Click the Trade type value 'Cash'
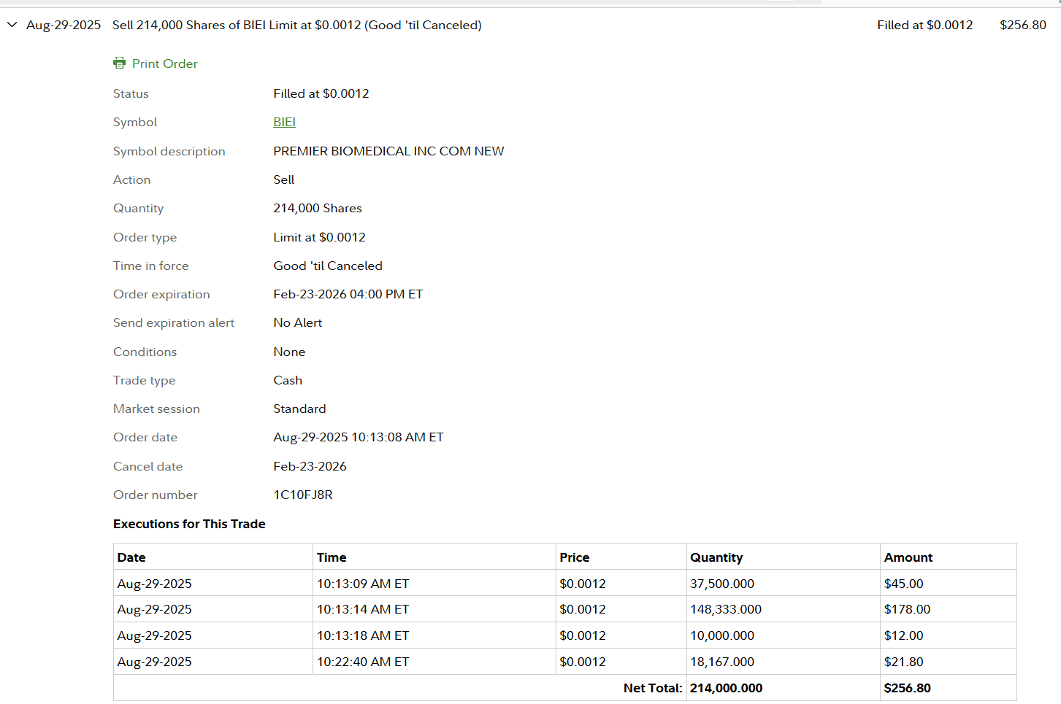The image size is (1061, 704). pos(288,380)
